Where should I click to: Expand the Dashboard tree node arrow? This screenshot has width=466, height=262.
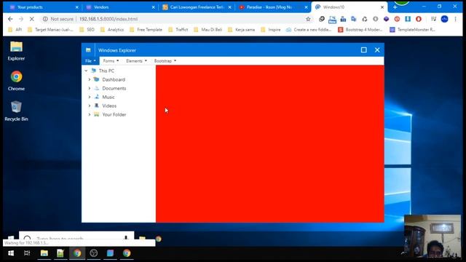tap(89, 79)
